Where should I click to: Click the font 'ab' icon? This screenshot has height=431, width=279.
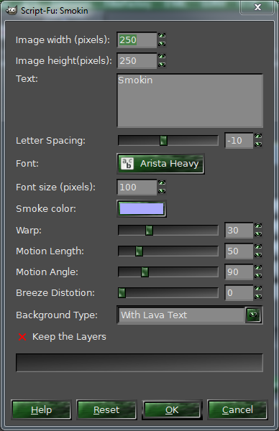(x=127, y=164)
